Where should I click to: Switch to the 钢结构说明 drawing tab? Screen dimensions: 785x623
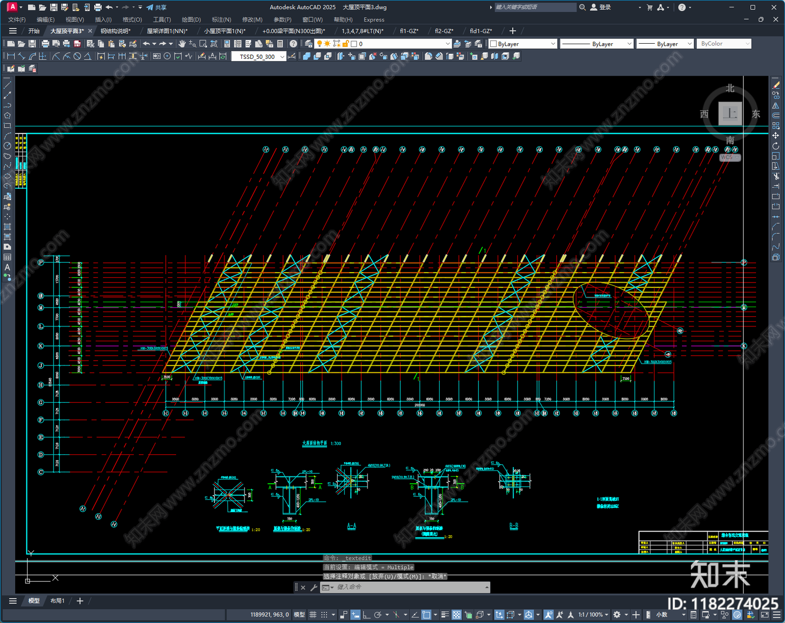point(116,31)
